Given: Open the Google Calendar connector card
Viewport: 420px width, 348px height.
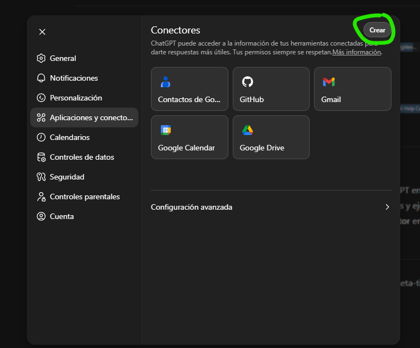Looking at the screenshot, I should click(x=189, y=137).
